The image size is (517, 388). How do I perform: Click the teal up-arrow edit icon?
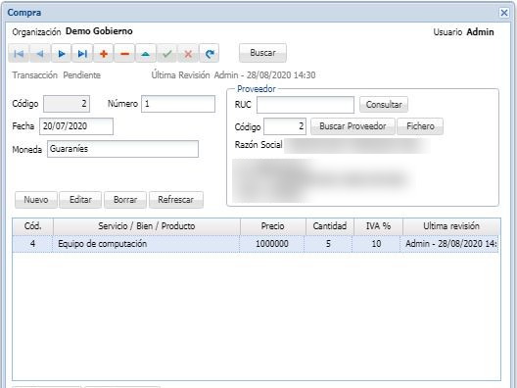pyautogui.click(x=146, y=54)
